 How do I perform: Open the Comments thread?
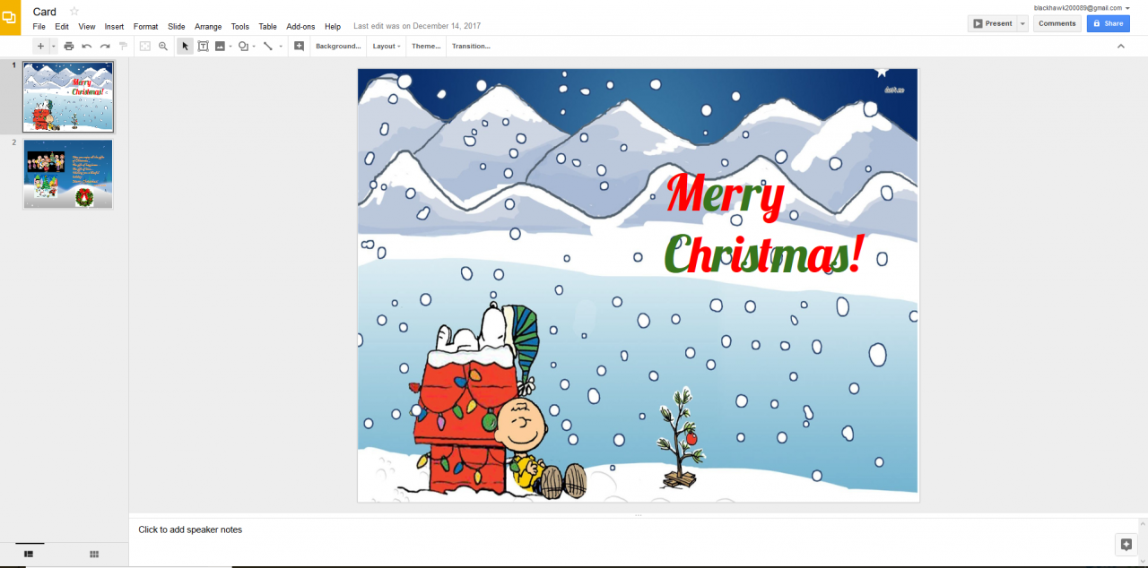1057,23
